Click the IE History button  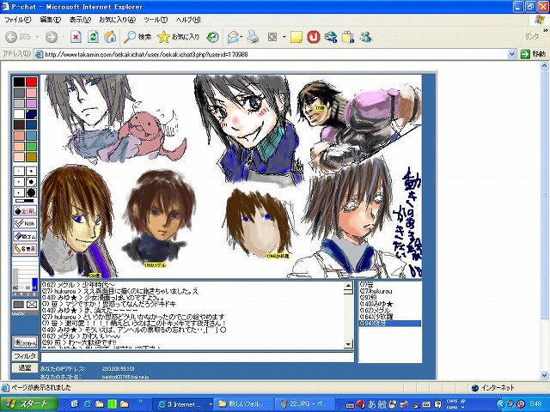pyautogui.click(x=212, y=37)
